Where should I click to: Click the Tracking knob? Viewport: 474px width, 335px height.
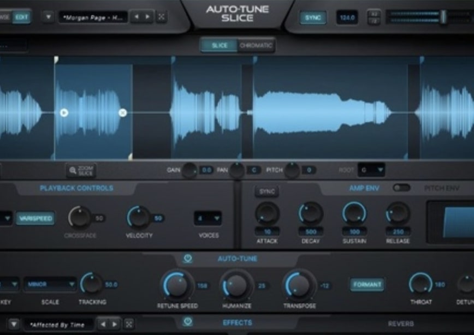pos(92,284)
